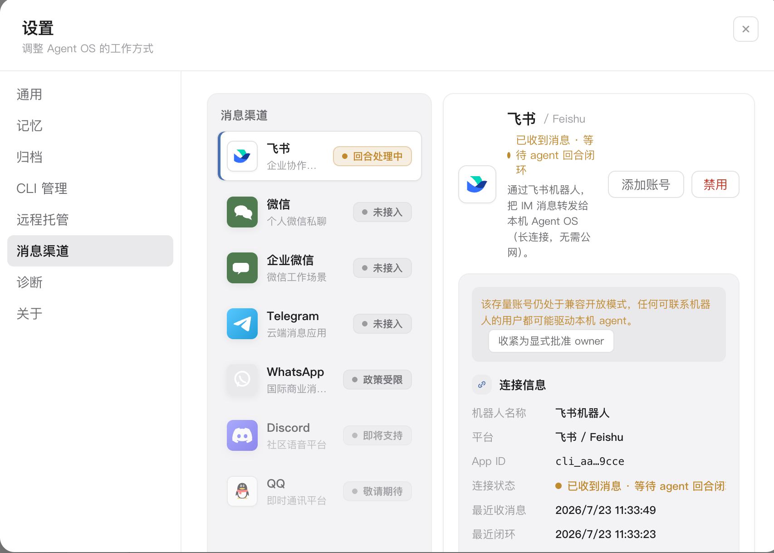The image size is (774, 553).
Task: Click the 添加账号 button
Action: pos(646,184)
